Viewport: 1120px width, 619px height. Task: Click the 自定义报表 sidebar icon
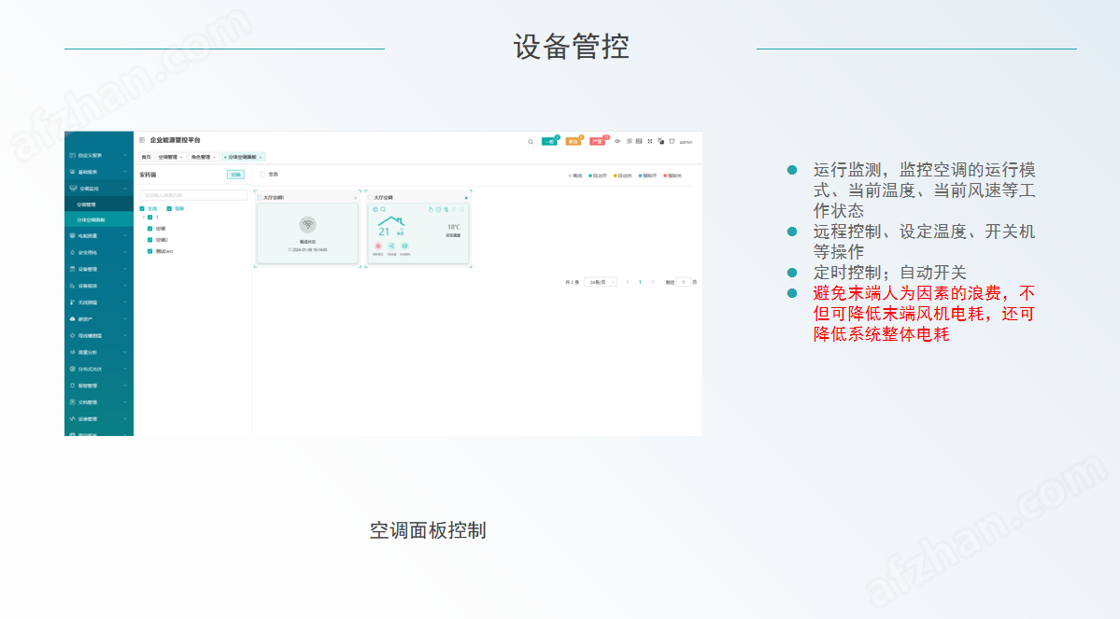tap(72, 155)
